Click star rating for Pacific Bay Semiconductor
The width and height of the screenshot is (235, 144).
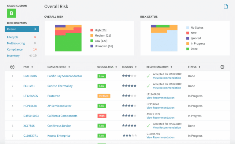tap(129, 76)
